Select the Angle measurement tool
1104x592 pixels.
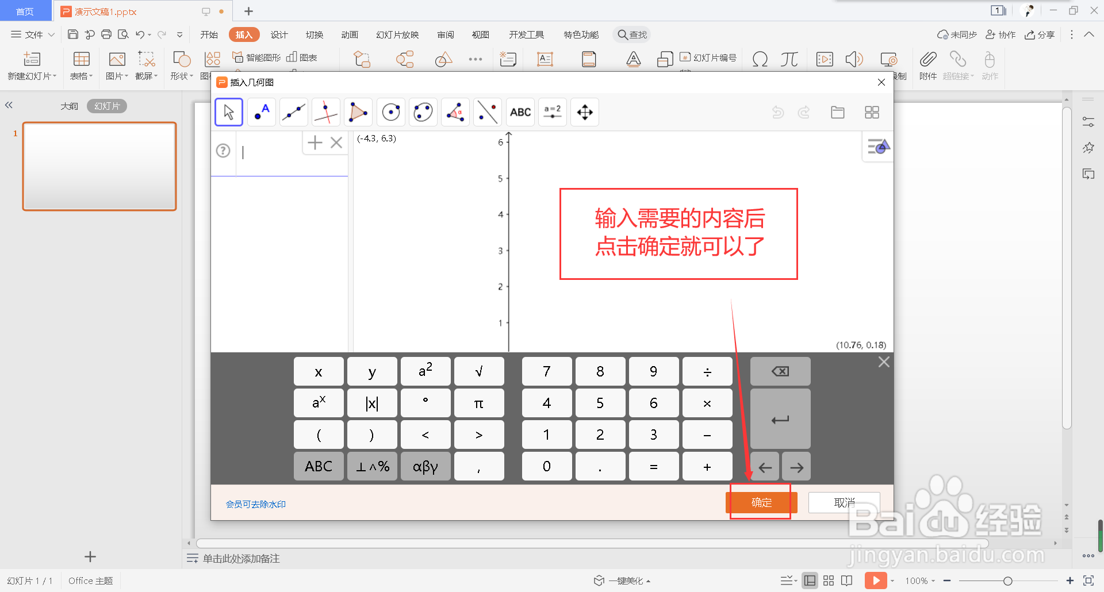click(455, 112)
